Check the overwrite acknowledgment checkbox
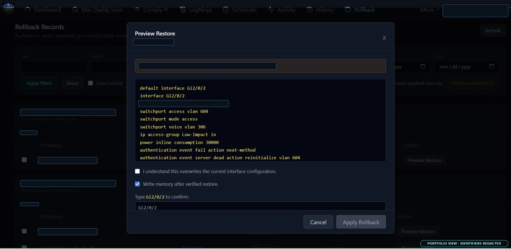This screenshot has height=249, width=511. click(x=137, y=171)
